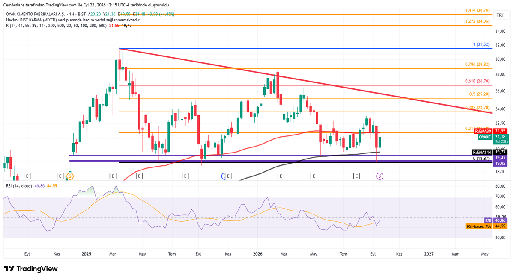Click the purple RSI 46,86 scale label
Image resolution: width=514 pixels, height=279 pixels.
click(x=496, y=221)
